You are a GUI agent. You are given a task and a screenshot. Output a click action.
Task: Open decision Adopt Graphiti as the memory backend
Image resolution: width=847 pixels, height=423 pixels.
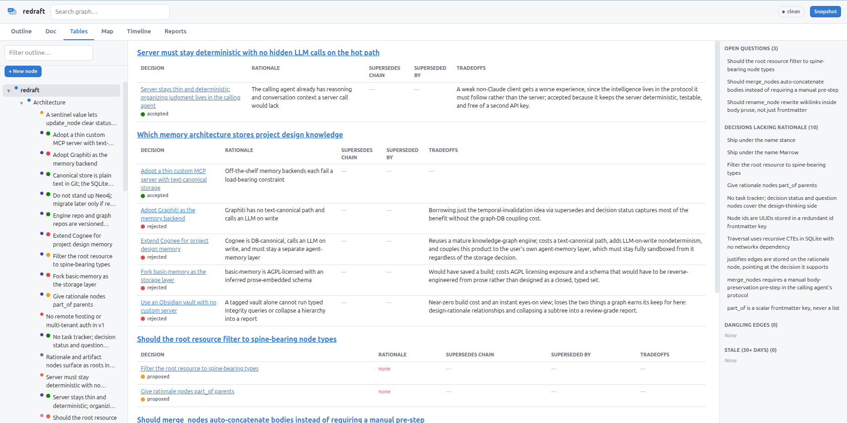tap(168, 214)
